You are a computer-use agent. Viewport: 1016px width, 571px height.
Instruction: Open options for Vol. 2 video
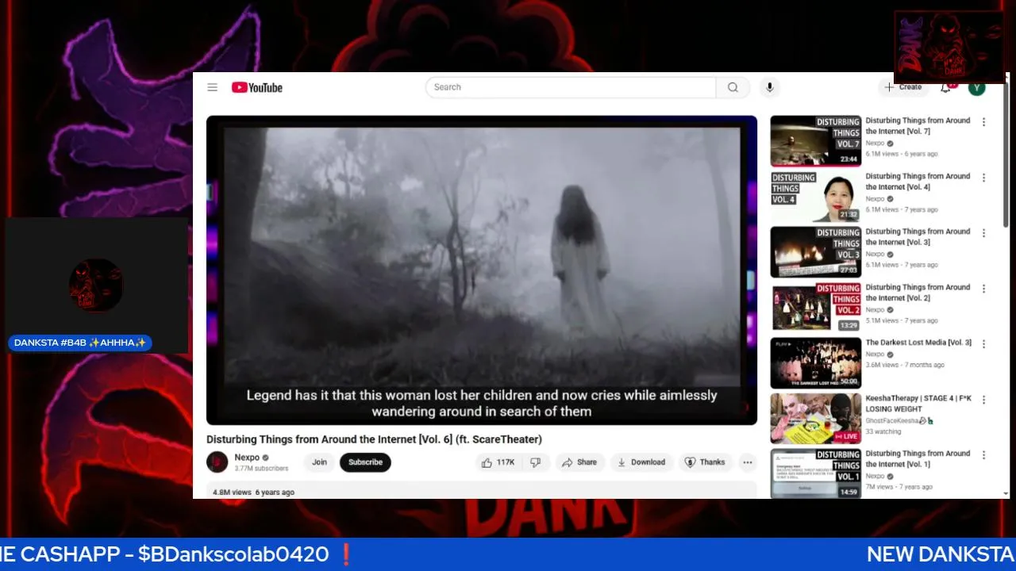[983, 289]
